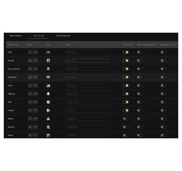Viewport: 182px width, 171px height.
Task: Click the laundry washing machine icon
Action: [48, 60]
